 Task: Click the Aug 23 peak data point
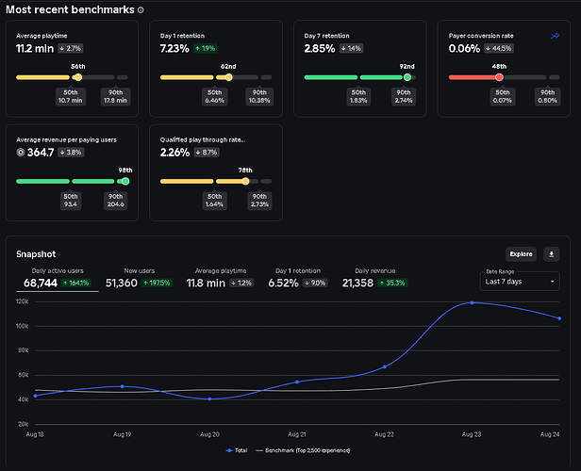tap(472, 302)
